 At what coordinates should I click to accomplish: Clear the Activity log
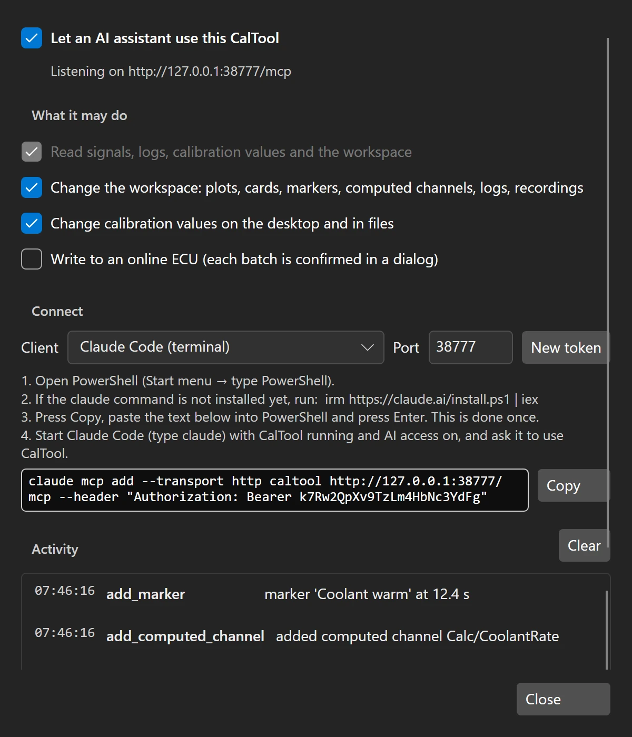click(x=584, y=545)
